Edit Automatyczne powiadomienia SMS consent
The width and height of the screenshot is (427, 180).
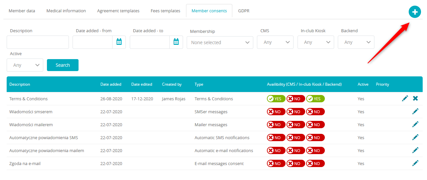click(x=415, y=137)
